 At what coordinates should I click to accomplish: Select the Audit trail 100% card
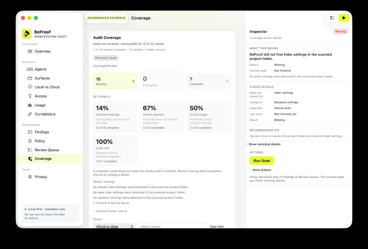click(115, 150)
